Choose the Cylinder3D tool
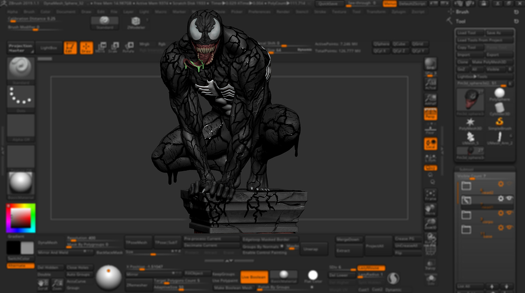The height and width of the screenshot is (293, 525). (x=499, y=107)
